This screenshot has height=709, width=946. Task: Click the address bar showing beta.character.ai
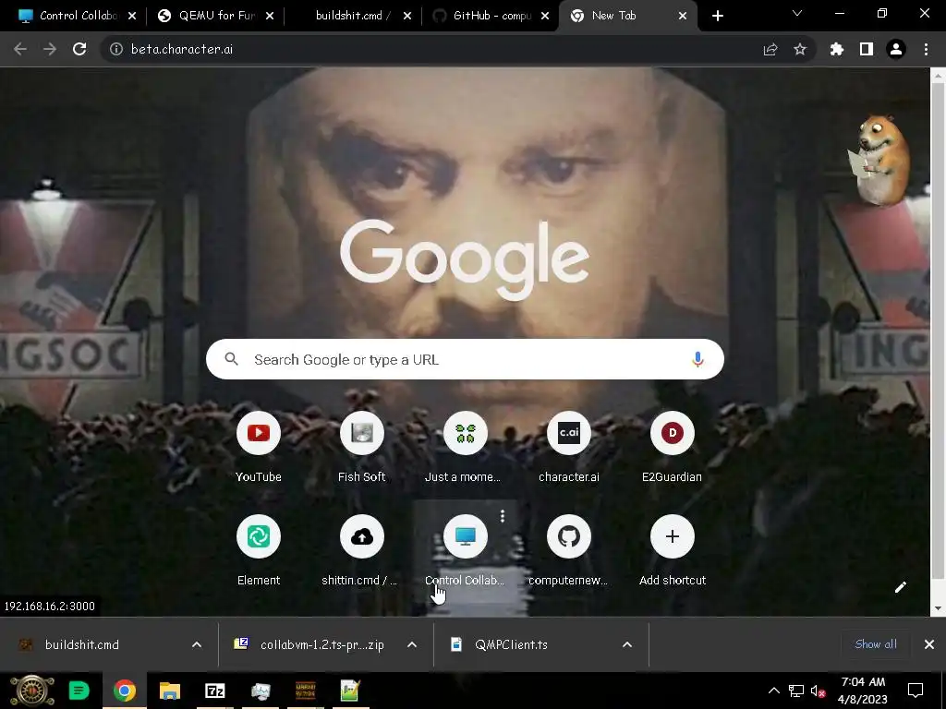pyautogui.click(x=422, y=49)
